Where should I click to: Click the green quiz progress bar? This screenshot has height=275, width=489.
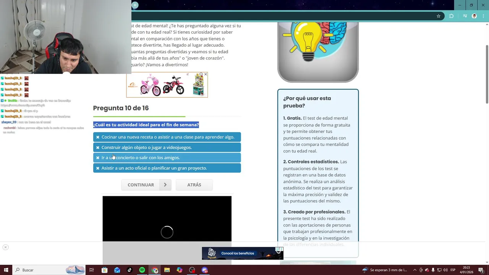[x=139, y=116]
